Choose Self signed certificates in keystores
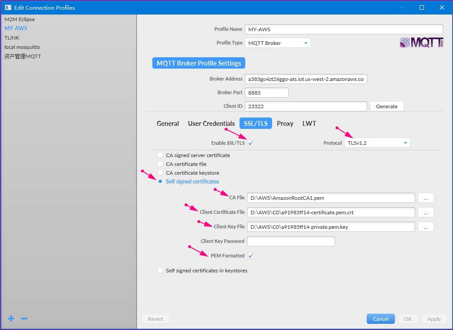The image size is (453, 330). point(160,271)
